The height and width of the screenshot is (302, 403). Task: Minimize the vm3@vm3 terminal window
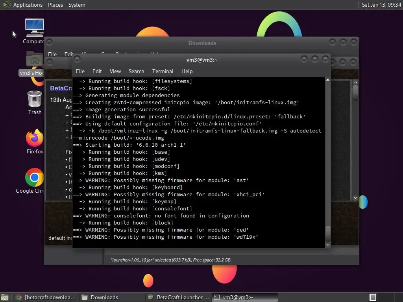(x=304, y=59)
